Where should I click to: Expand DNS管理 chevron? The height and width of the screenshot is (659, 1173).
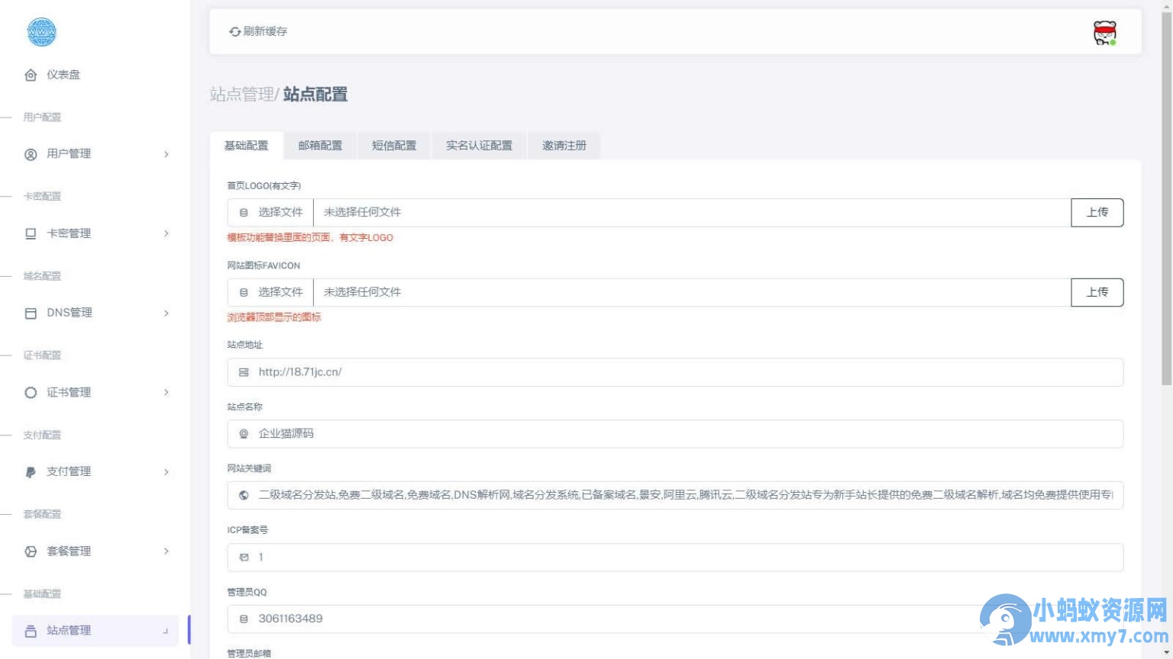tap(166, 313)
